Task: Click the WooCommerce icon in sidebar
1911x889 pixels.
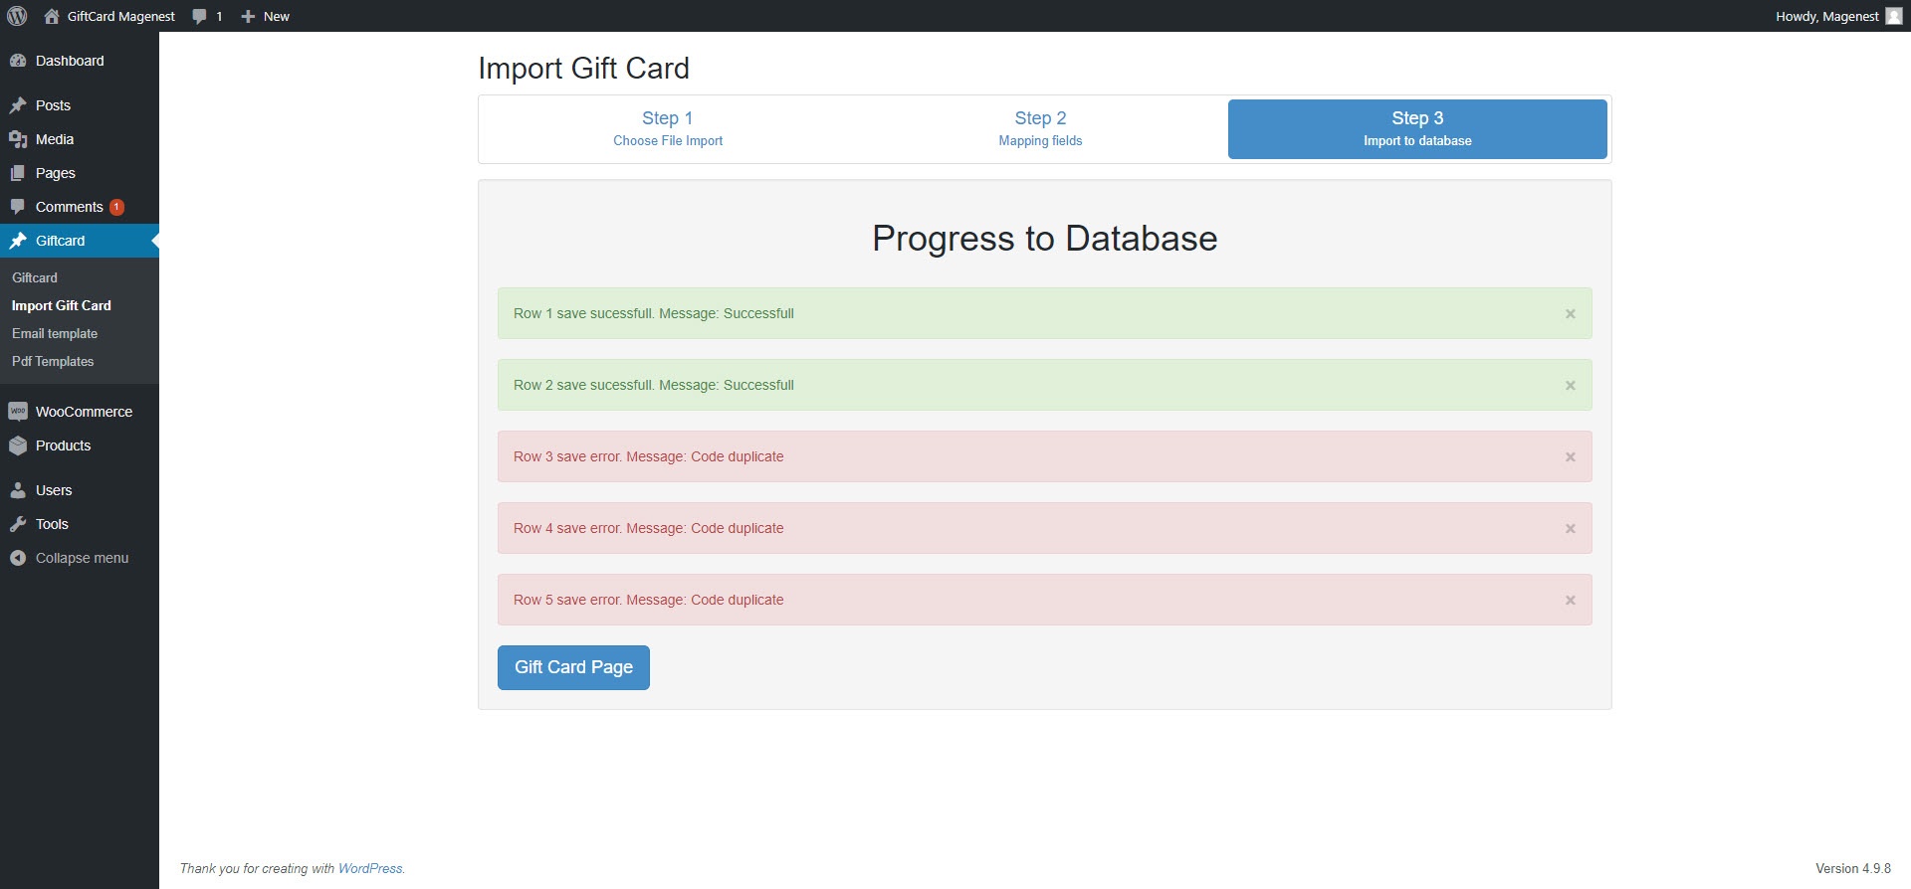Action: pyautogui.click(x=18, y=412)
